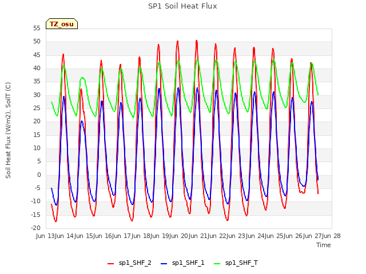Click the -10 y-axis tick label
The image size is (366, 274).
point(36,202)
